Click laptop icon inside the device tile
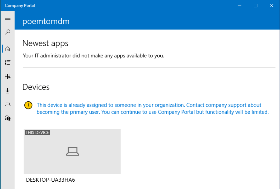Screen dimensions: 280x189 [73, 151]
